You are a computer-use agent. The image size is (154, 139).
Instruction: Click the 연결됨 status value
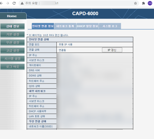(62, 50)
